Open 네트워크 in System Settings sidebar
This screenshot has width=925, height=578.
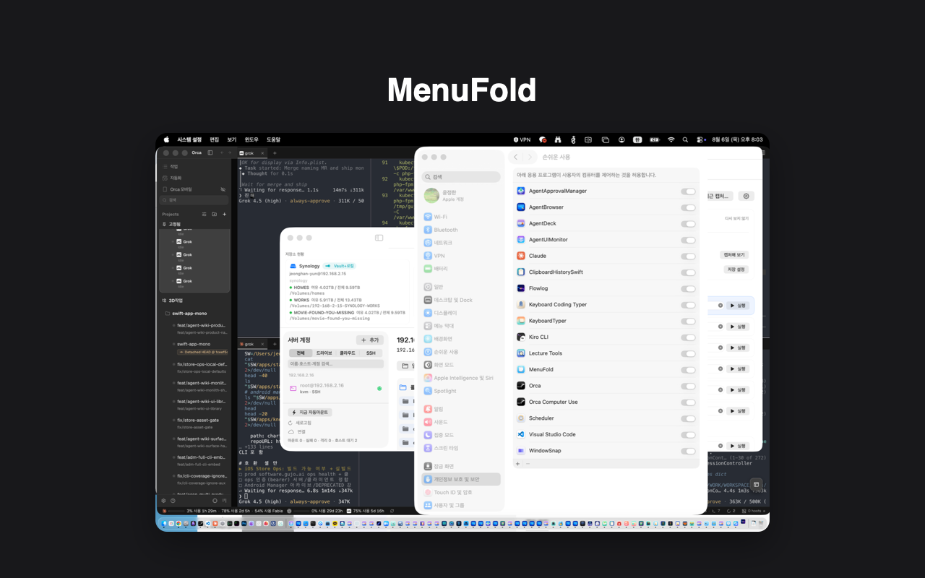coord(461,243)
